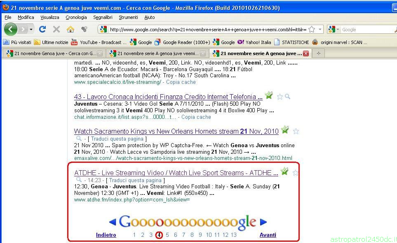397x243 pixels.
Task: Open the STATISTICHE bookmark
Action: pyautogui.click(x=291, y=42)
